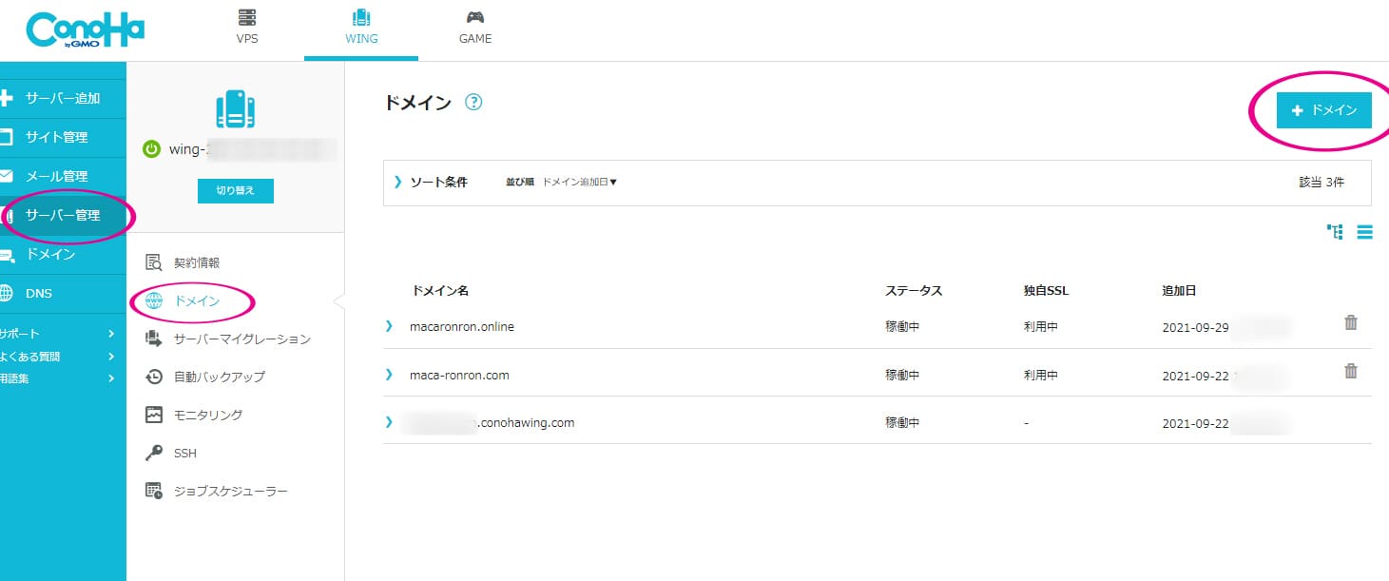Screen dimensions: 1389x581
Task: Switch to the WING tab
Action: [x=361, y=29]
